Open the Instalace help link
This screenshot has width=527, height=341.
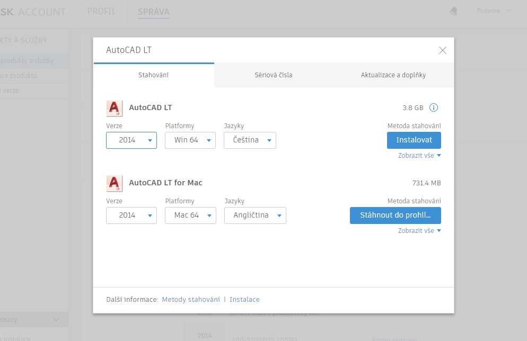[244, 300]
